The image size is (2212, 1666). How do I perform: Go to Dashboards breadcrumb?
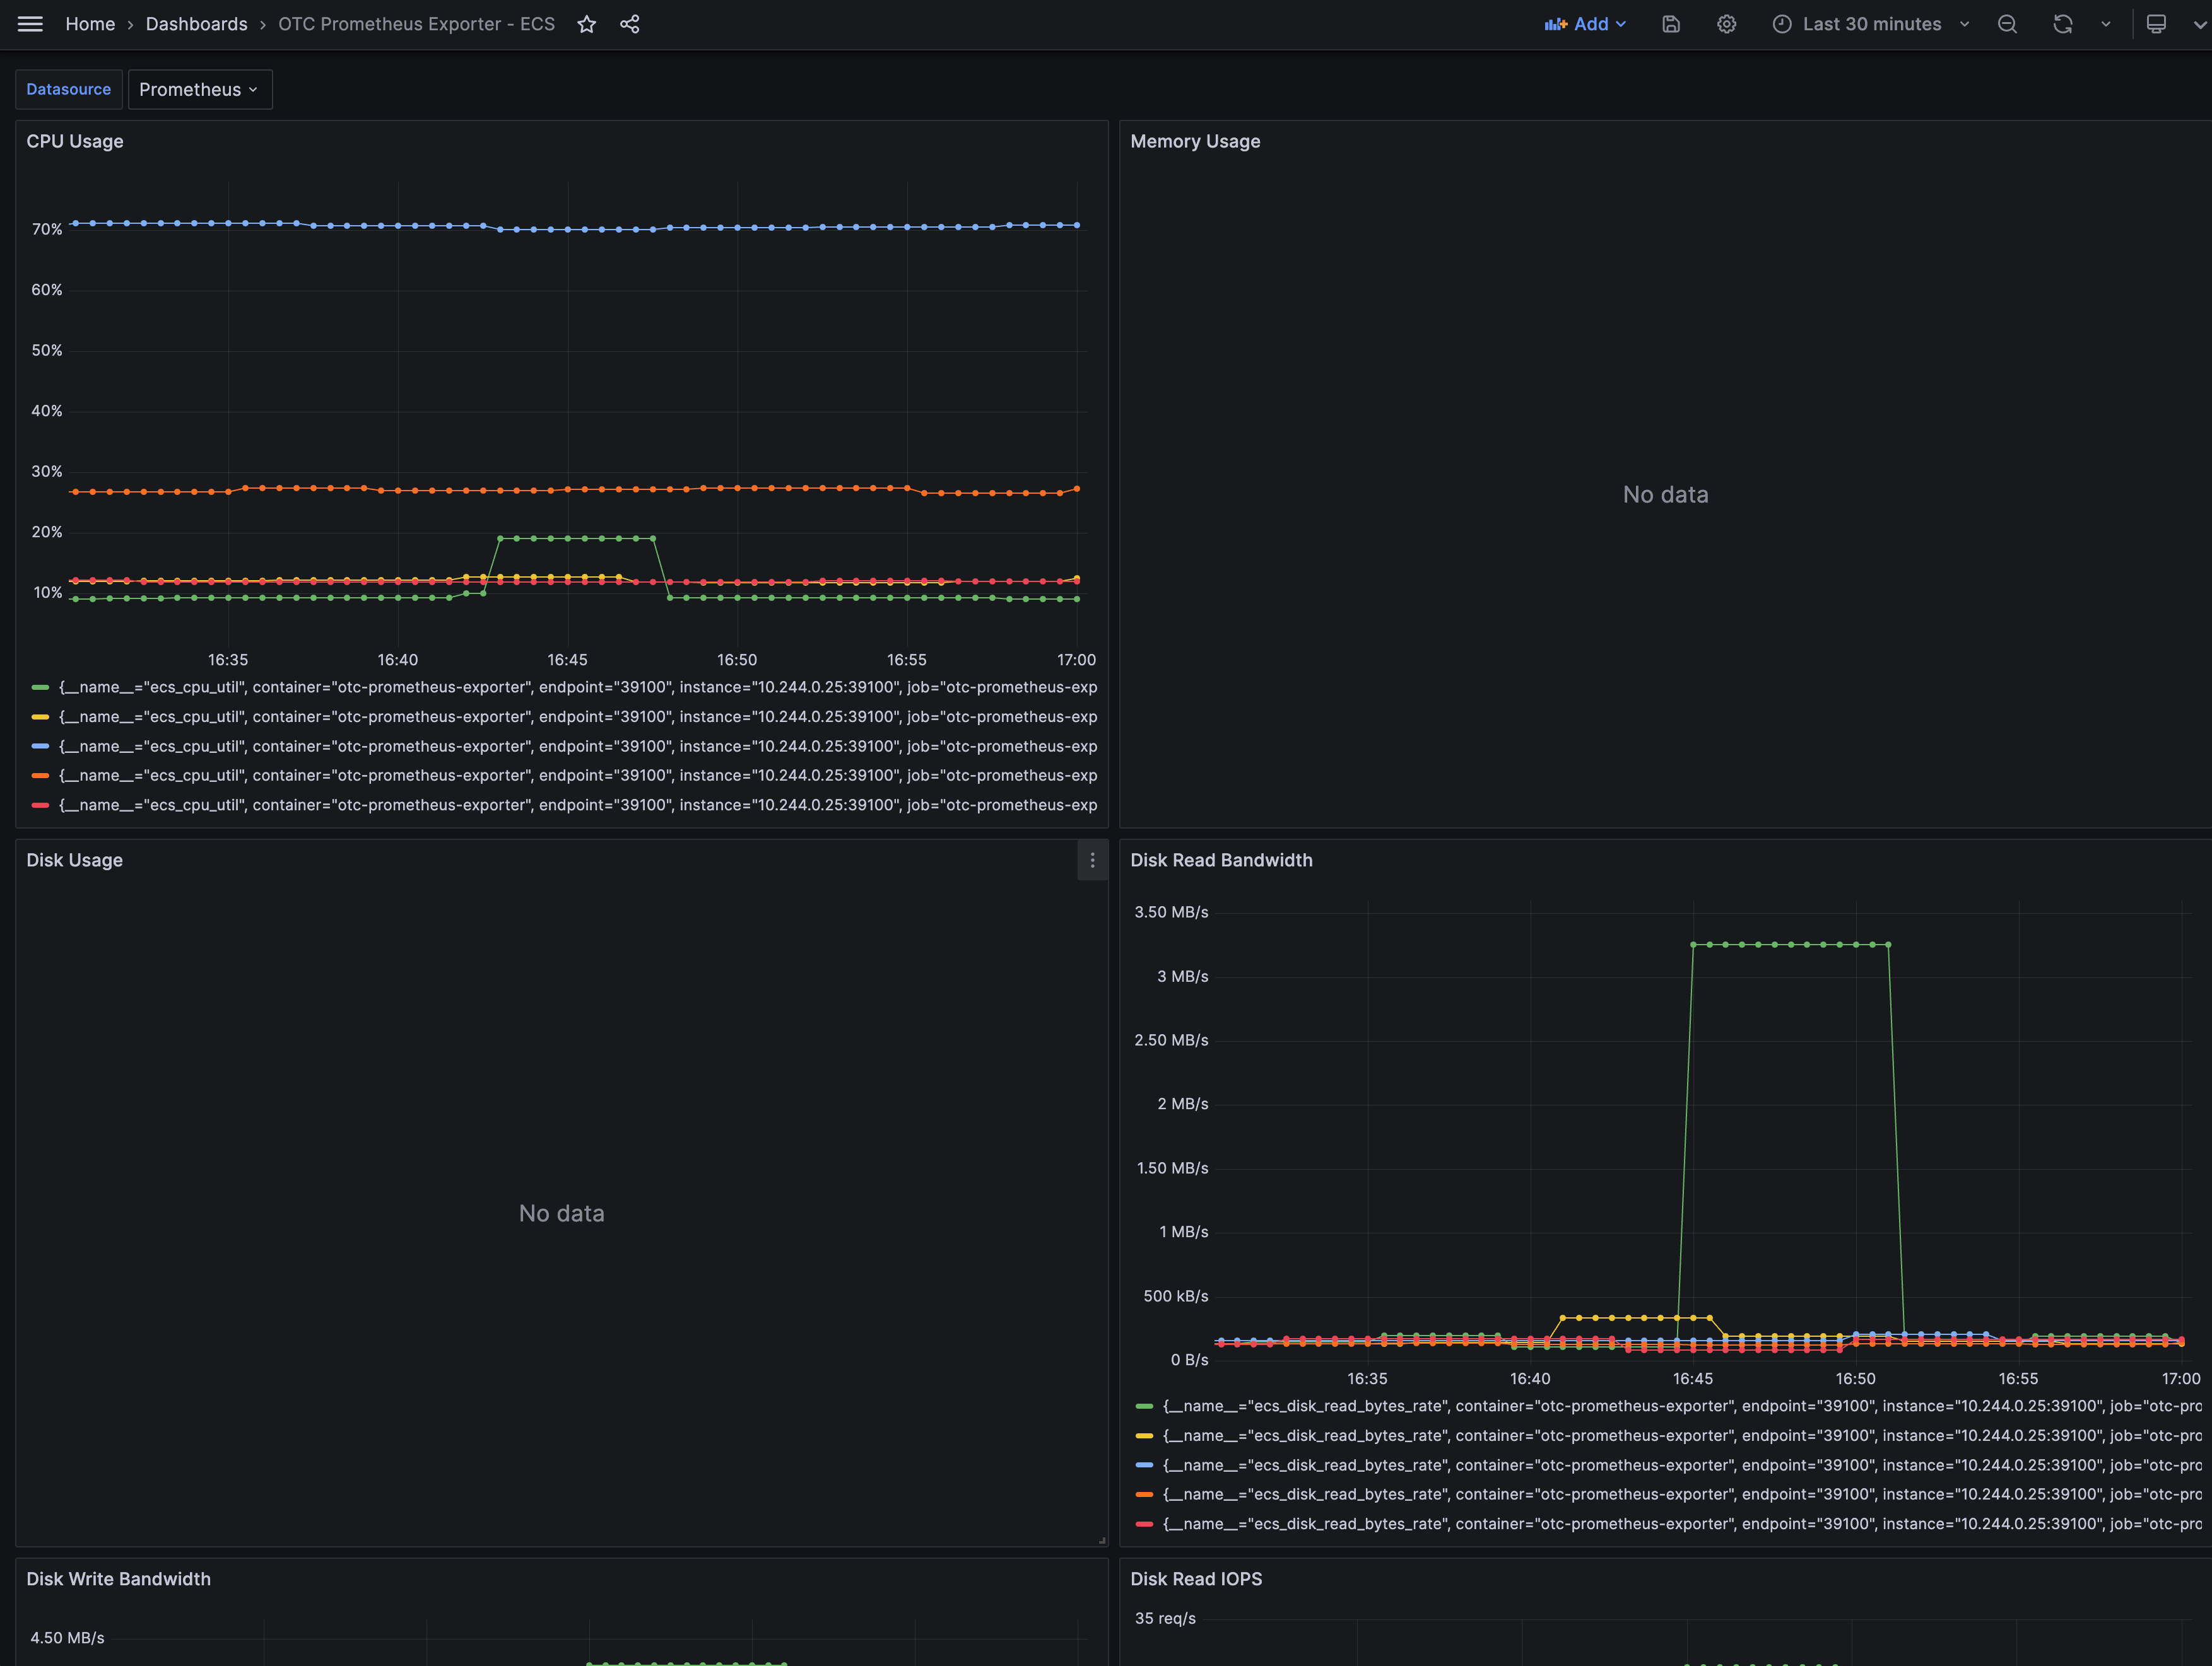[196, 24]
